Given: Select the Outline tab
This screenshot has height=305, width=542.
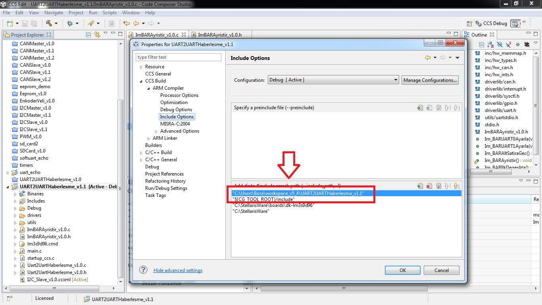Looking at the screenshot, I should point(479,35).
